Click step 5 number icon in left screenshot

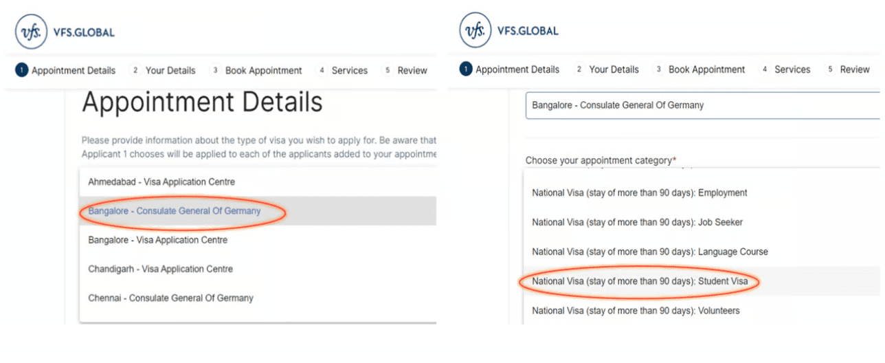(388, 70)
